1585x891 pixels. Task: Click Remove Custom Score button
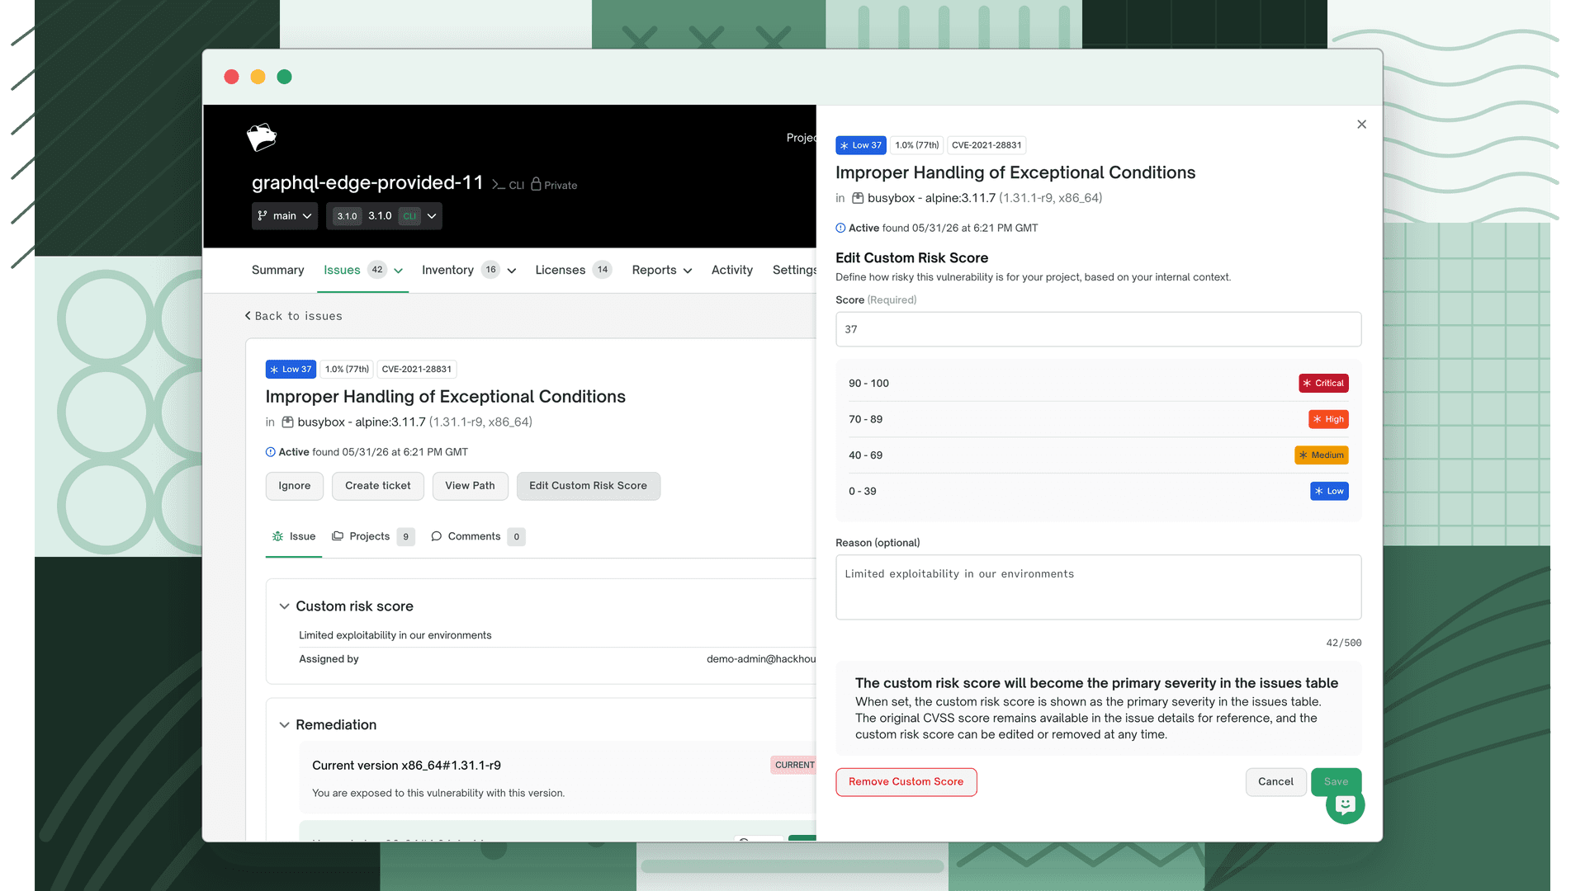(906, 782)
